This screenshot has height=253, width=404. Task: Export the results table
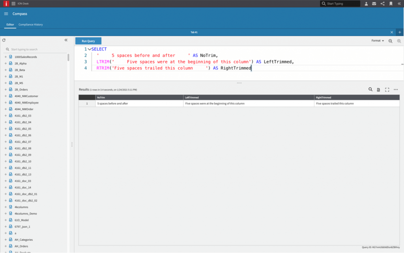[378, 90]
